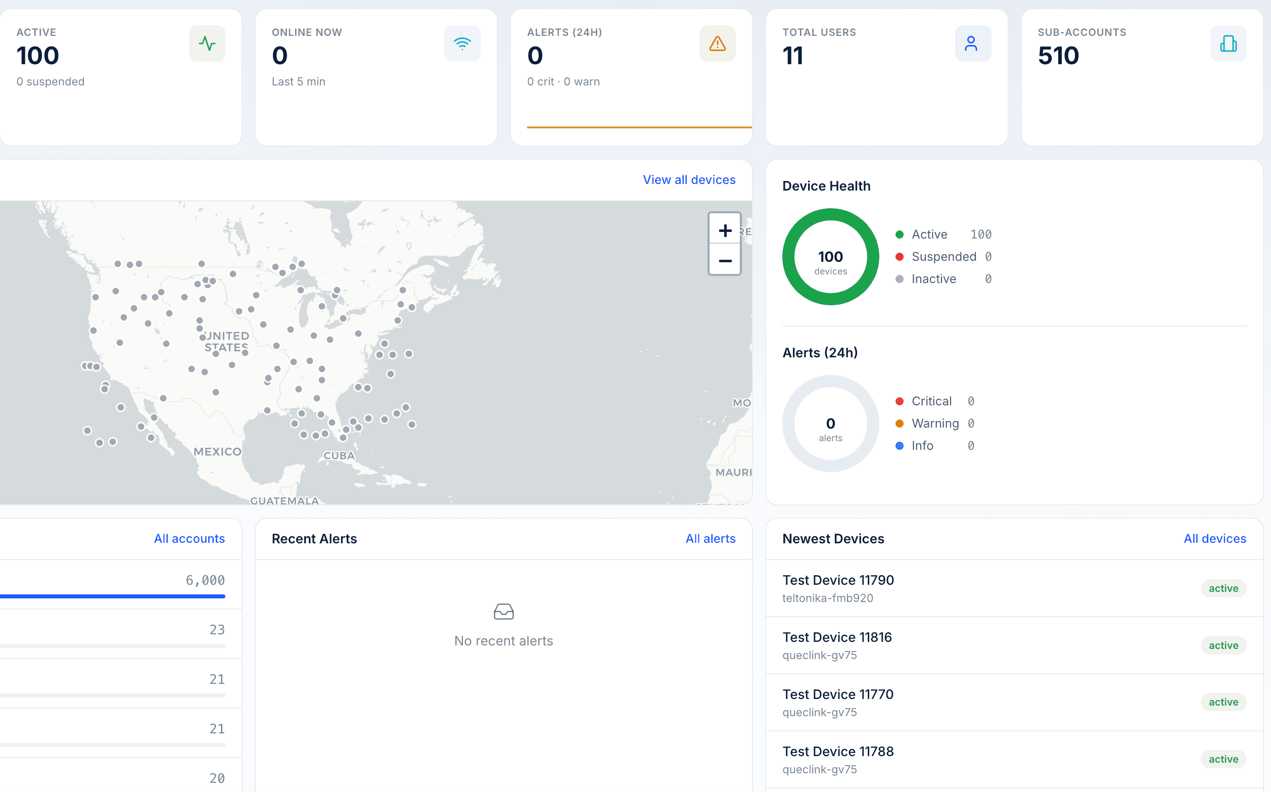Click the account row showing 23
Image resolution: width=1271 pixels, height=792 pixels.
pos(120,634)
